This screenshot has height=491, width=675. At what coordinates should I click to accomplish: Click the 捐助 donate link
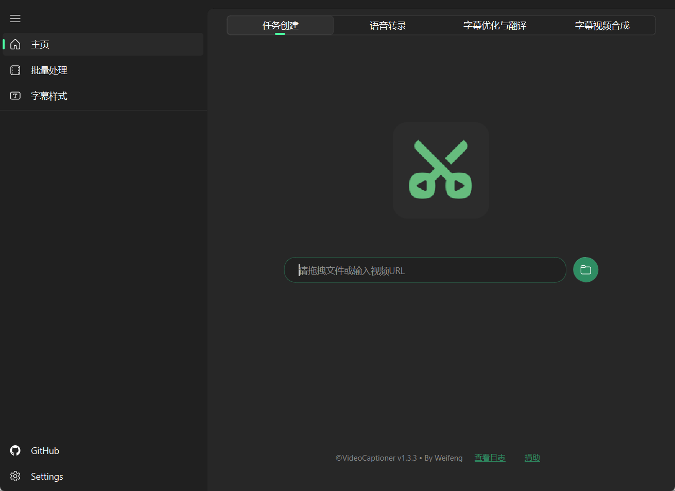tap(532, 458)
